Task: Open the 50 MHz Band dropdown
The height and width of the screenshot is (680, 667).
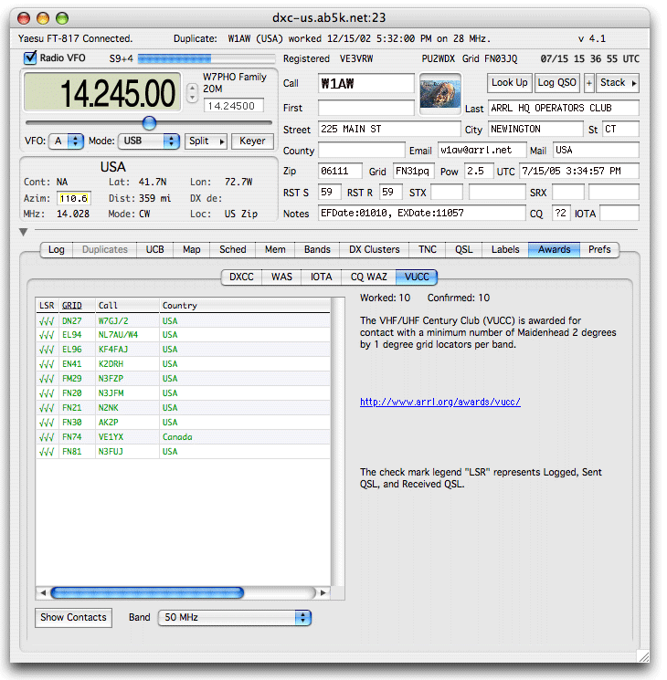Action: [234, 618]
